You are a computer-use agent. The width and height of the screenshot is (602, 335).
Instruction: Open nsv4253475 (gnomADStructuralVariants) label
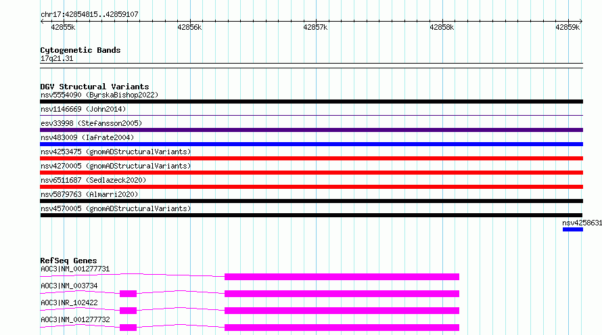click(116, 152)
